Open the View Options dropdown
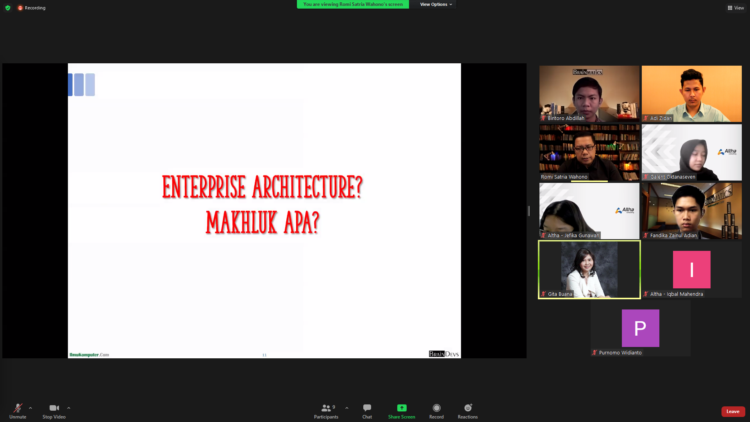750x422 pixels. pos(436,4)
